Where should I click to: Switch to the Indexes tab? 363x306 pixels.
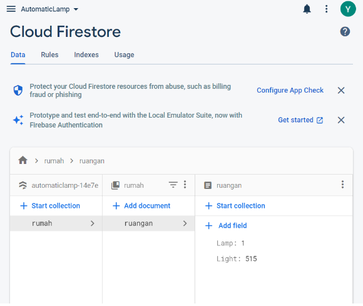pos(86,55)
